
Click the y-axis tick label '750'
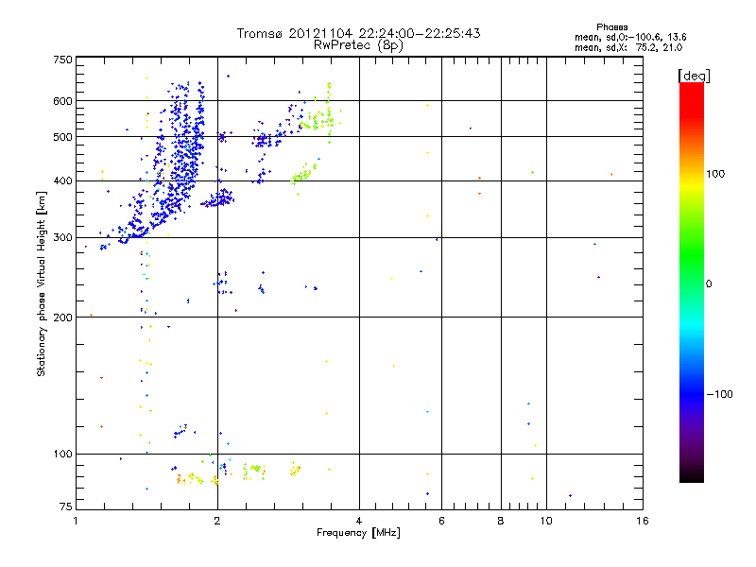coord(62,60)
